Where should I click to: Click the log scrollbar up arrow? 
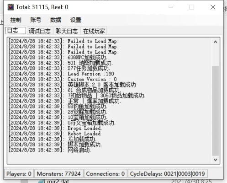coord(215,42)
